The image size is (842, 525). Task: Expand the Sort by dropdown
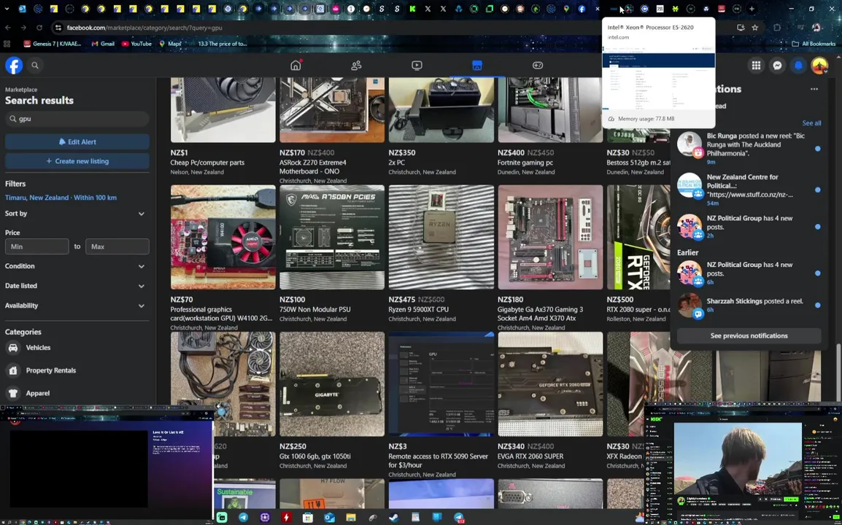click(75, 214)
